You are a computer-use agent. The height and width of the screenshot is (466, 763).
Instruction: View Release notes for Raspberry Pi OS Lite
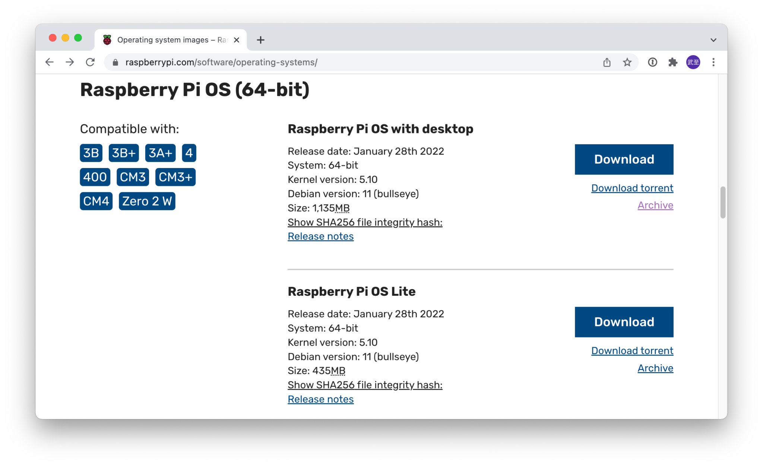pos(320,399)
